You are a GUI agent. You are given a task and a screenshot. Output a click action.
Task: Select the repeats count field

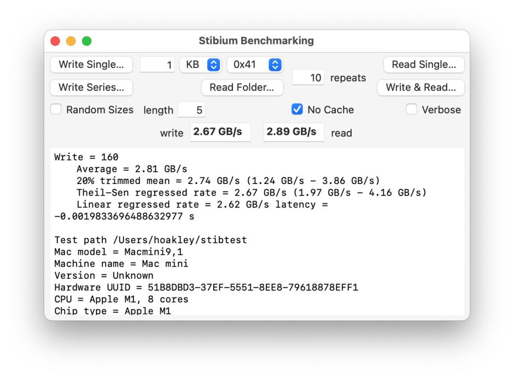308,78
